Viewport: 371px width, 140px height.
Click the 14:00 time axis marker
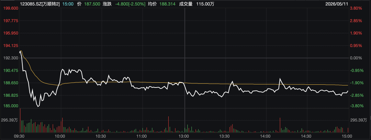click(265, 136)
